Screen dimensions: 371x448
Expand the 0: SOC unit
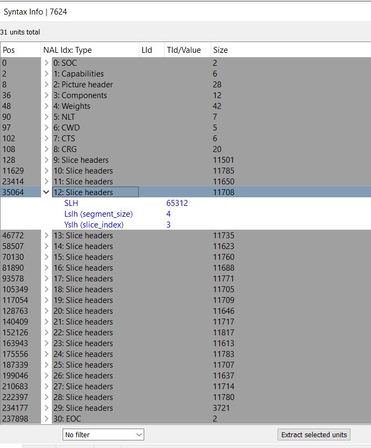click(x=46, y=63)
